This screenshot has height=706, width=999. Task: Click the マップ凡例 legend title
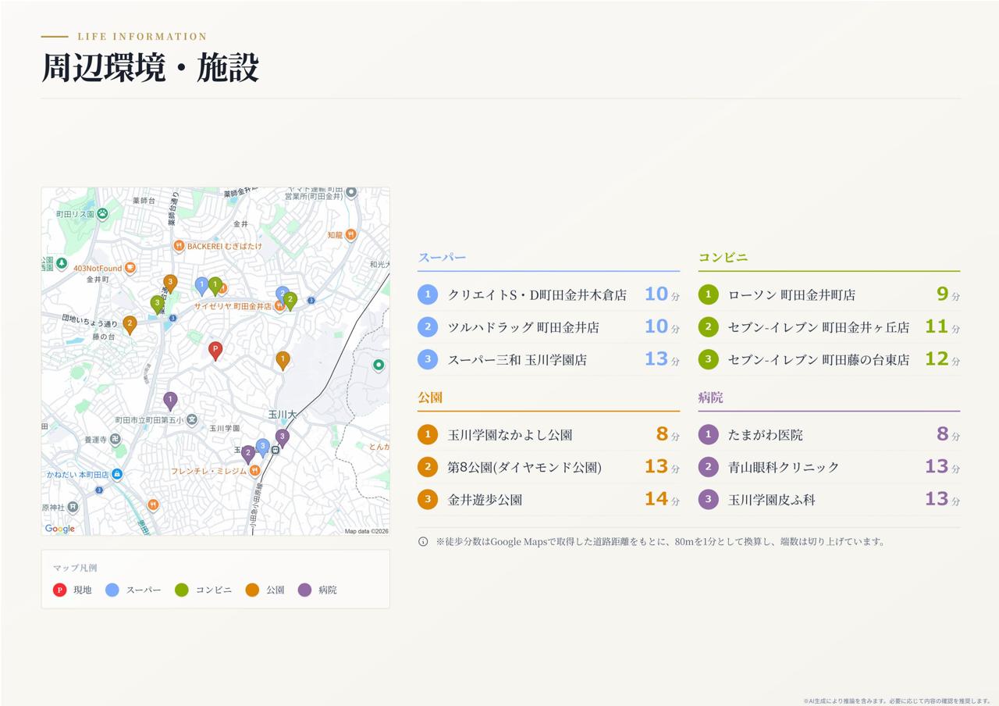75,568
